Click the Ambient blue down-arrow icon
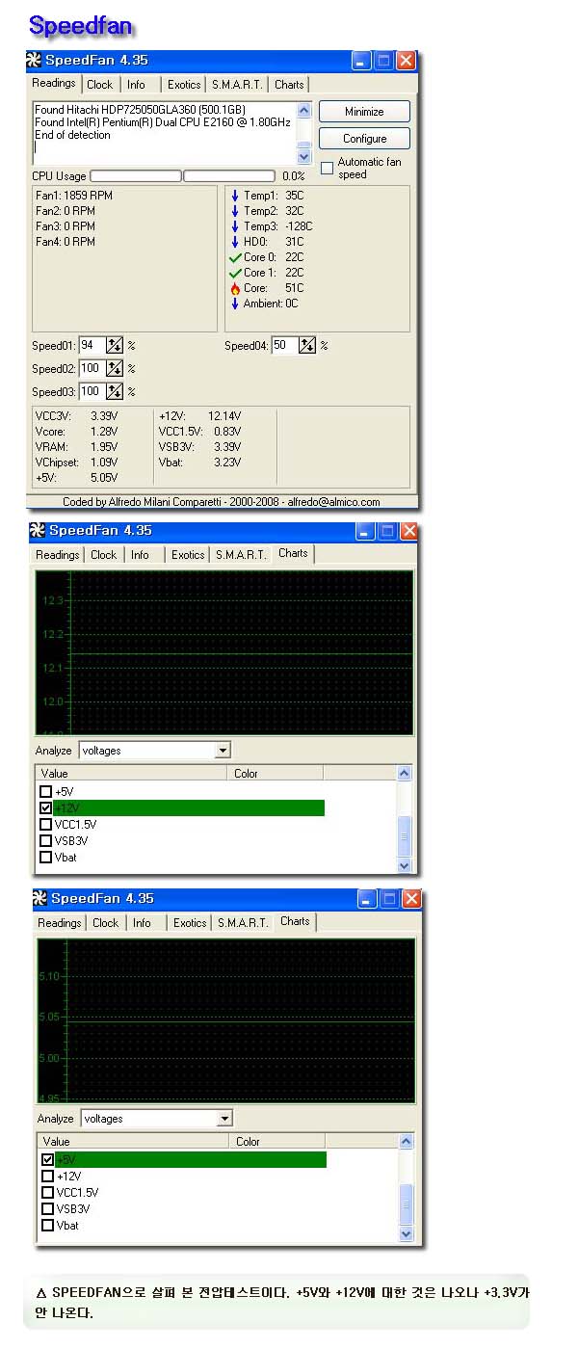The image size is (578, 1349). point(234,304)
